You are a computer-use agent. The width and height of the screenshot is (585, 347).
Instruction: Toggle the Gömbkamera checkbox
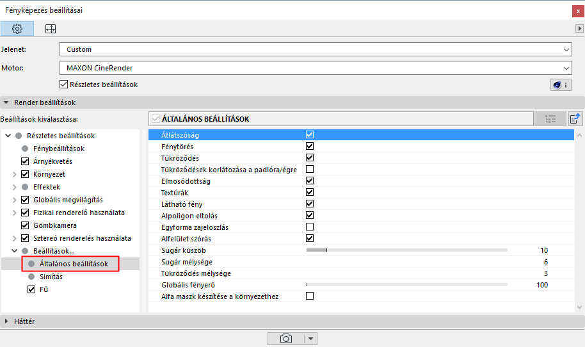pos(25,225)
